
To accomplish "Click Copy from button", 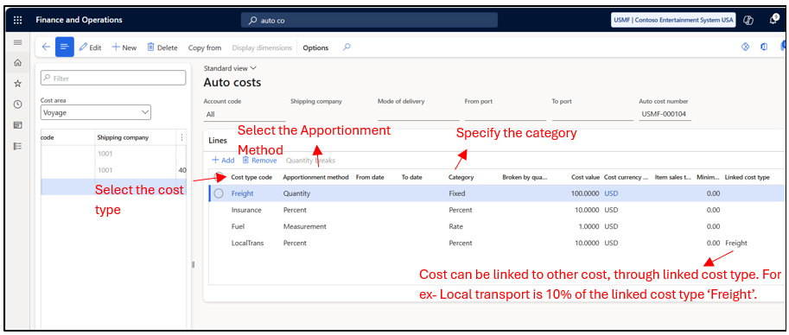I will click(x=205, y=47).
